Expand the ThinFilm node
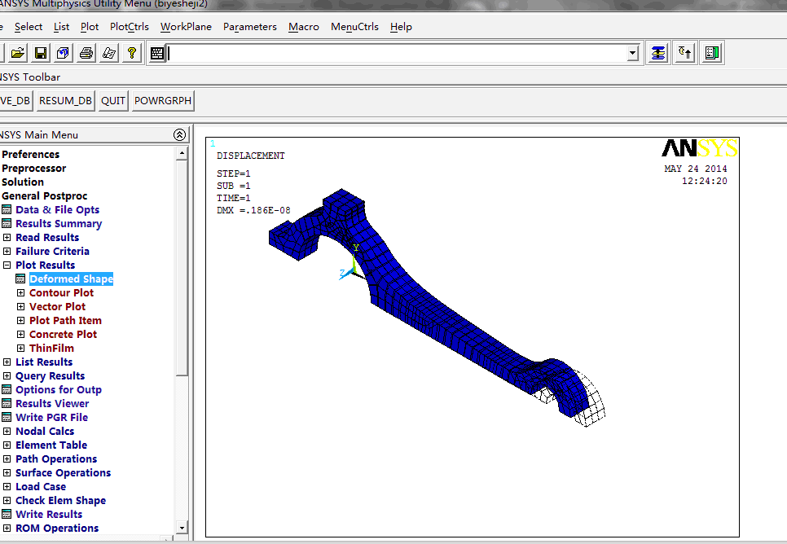787x544 pixels. (20, 349)
